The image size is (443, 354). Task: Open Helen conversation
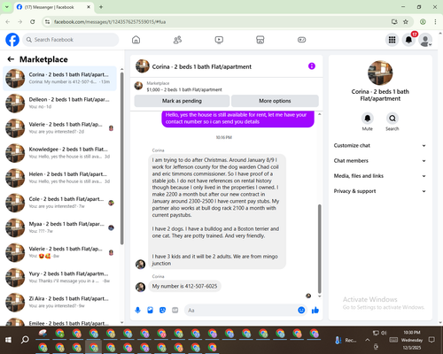click(59, 178)
